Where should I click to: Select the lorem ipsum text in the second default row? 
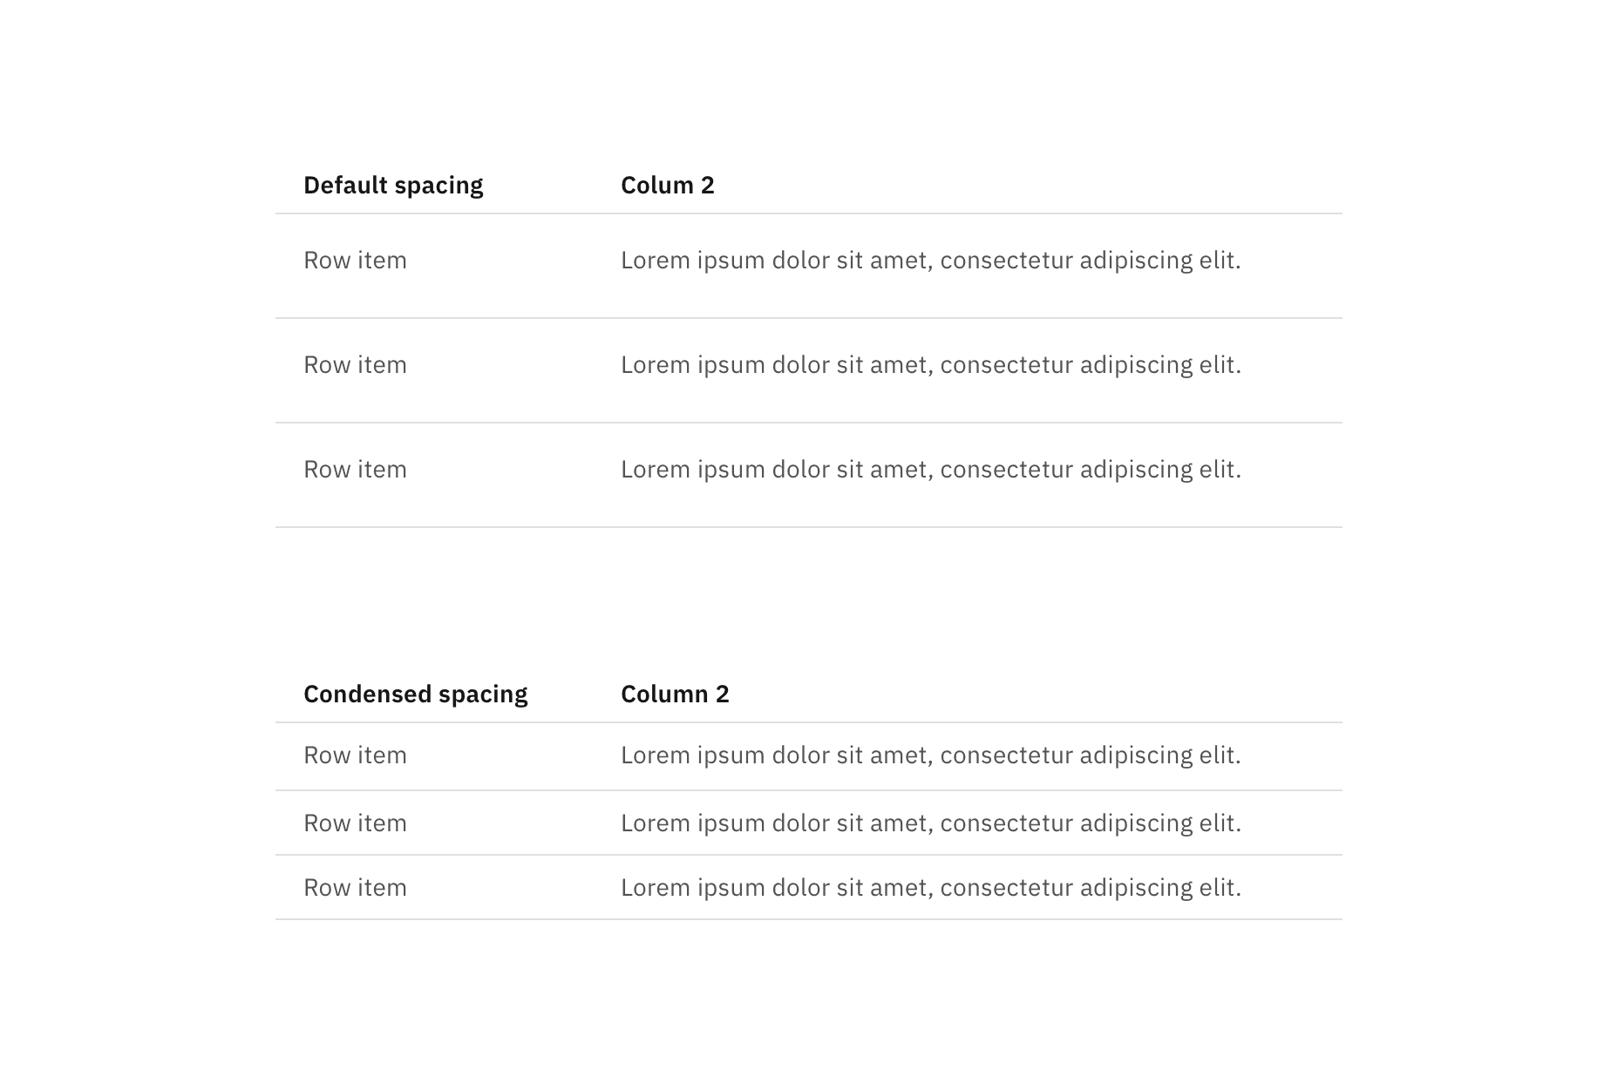(931, 365)
